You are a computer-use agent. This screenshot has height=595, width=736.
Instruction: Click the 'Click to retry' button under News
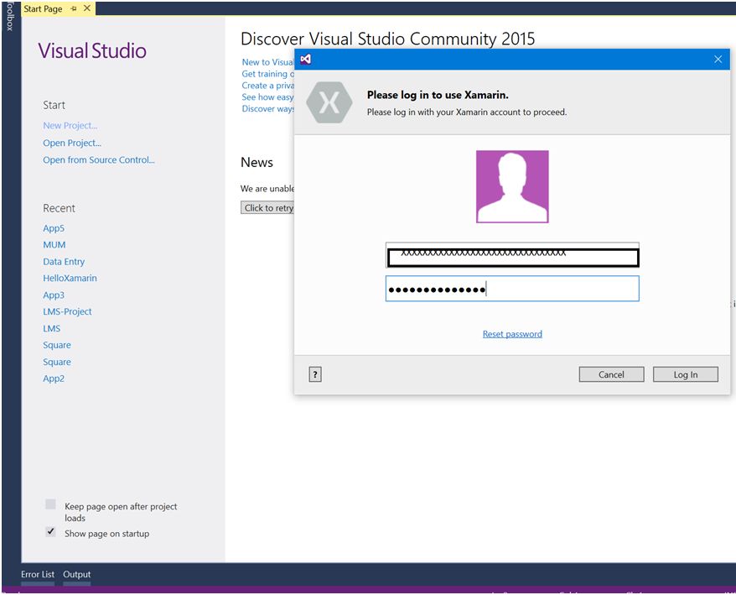[x=268, y=207]
